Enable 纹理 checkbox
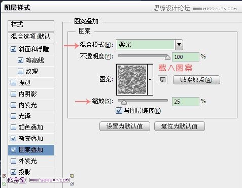 pos(20,71)
